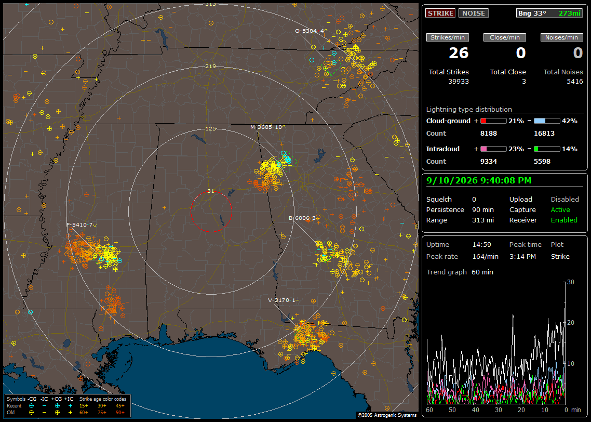Click storm cell label O-5364-4
The height and width of the screenshot is (422, 591).
pos(311,31)
